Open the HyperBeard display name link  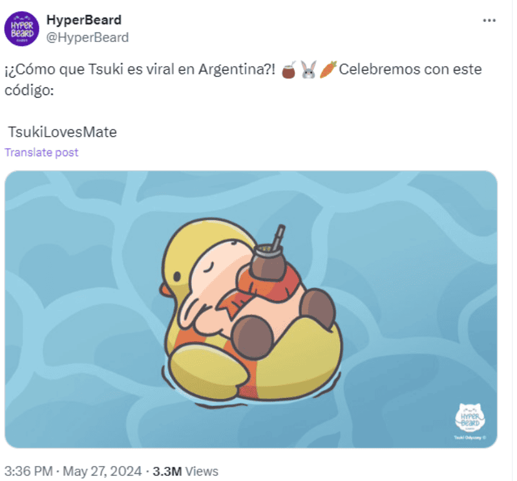point(84,20)
